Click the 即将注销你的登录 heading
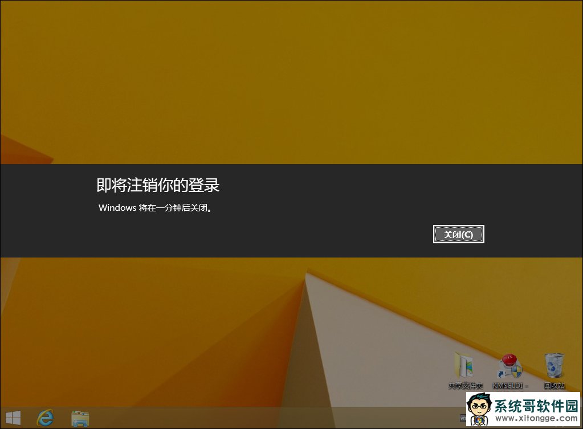The image size is (583, 429). pos(158,185)
